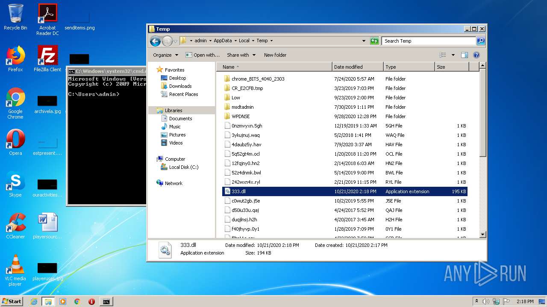Screen dimensions: 547x307
Task: Expand the admin breadcrumb arrow
Action: (209, 41)
